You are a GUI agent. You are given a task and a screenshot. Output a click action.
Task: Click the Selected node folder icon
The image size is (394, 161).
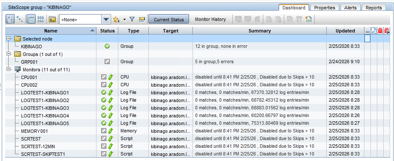click(17, 38)
